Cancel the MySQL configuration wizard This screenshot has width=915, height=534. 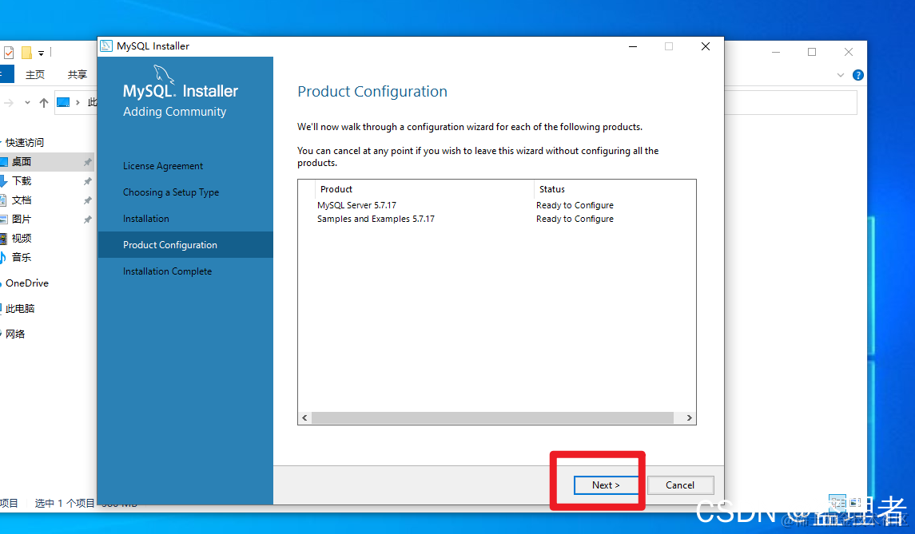tap(680, 485)
